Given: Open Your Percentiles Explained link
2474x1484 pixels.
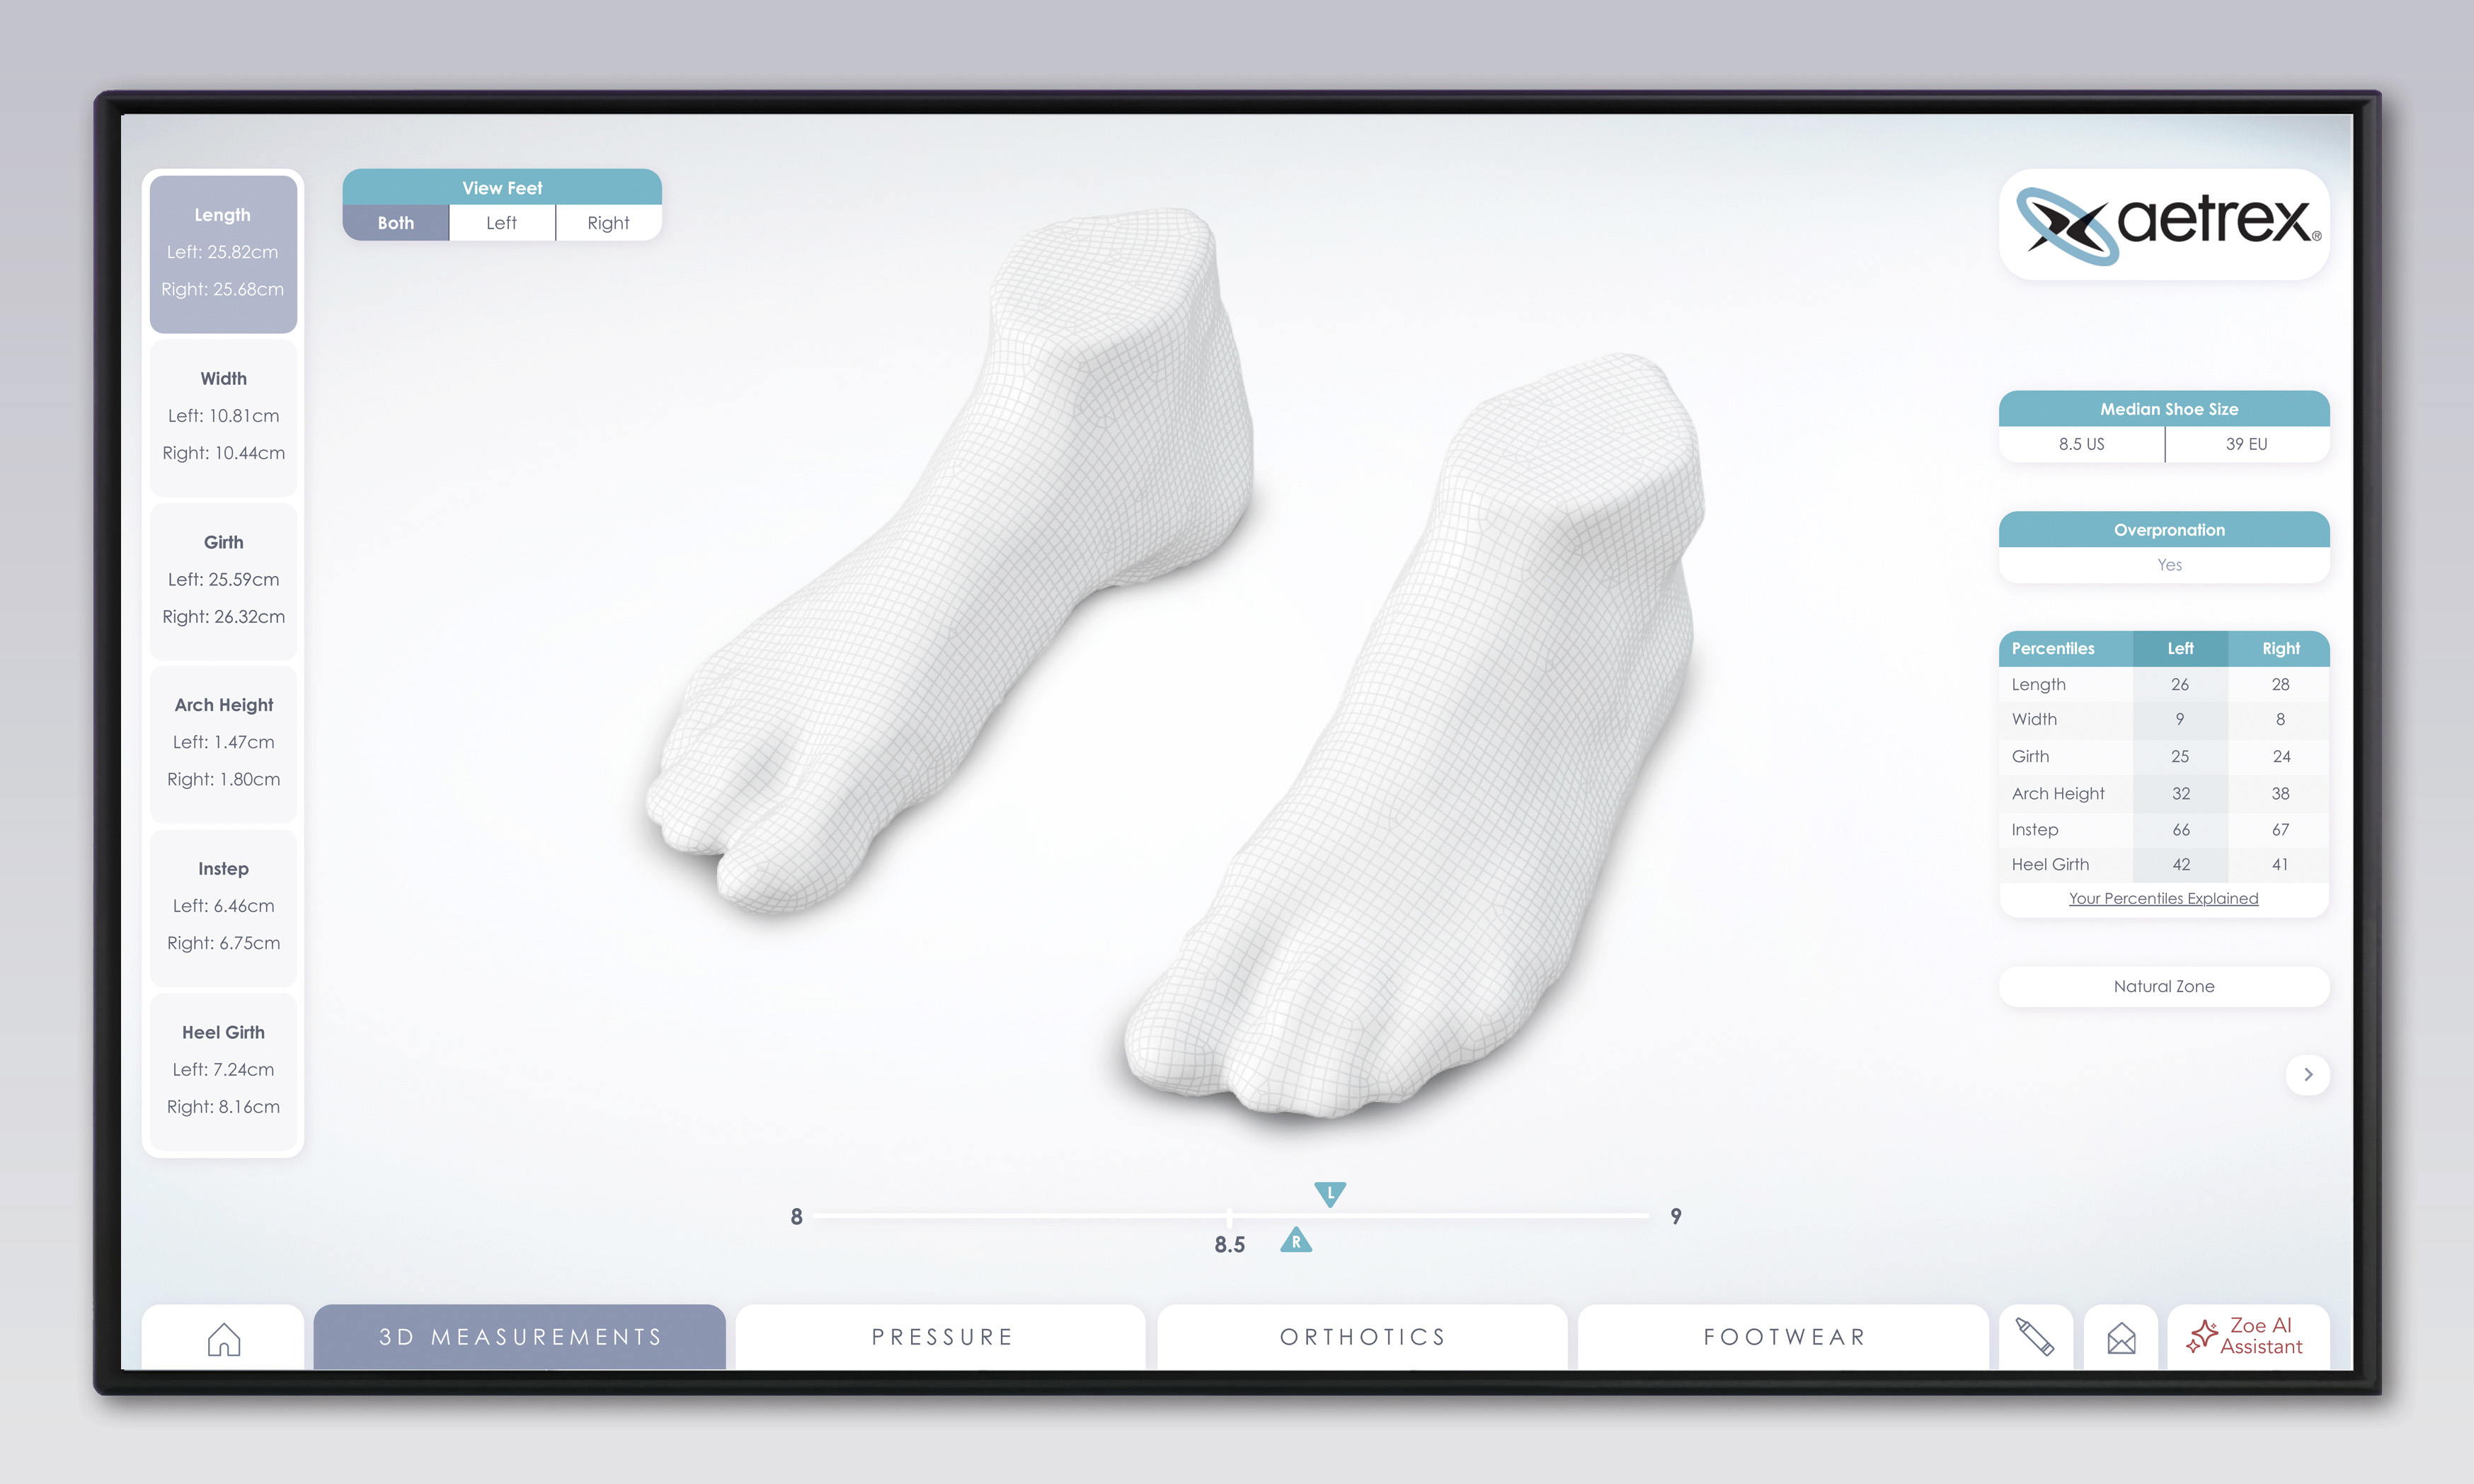Looking at the screenshot, I should 2163,898.
